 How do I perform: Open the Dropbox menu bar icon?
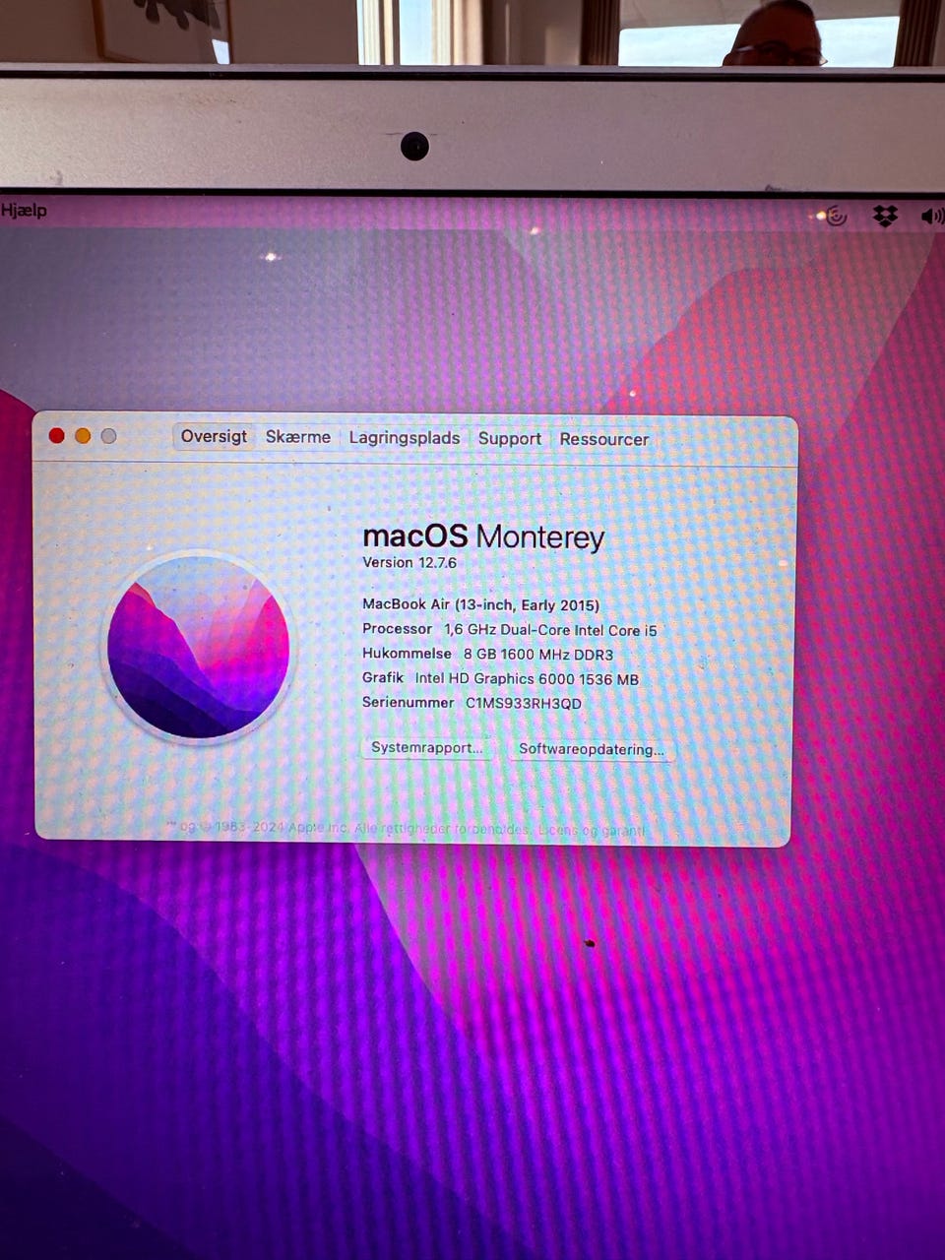point(885,216)
